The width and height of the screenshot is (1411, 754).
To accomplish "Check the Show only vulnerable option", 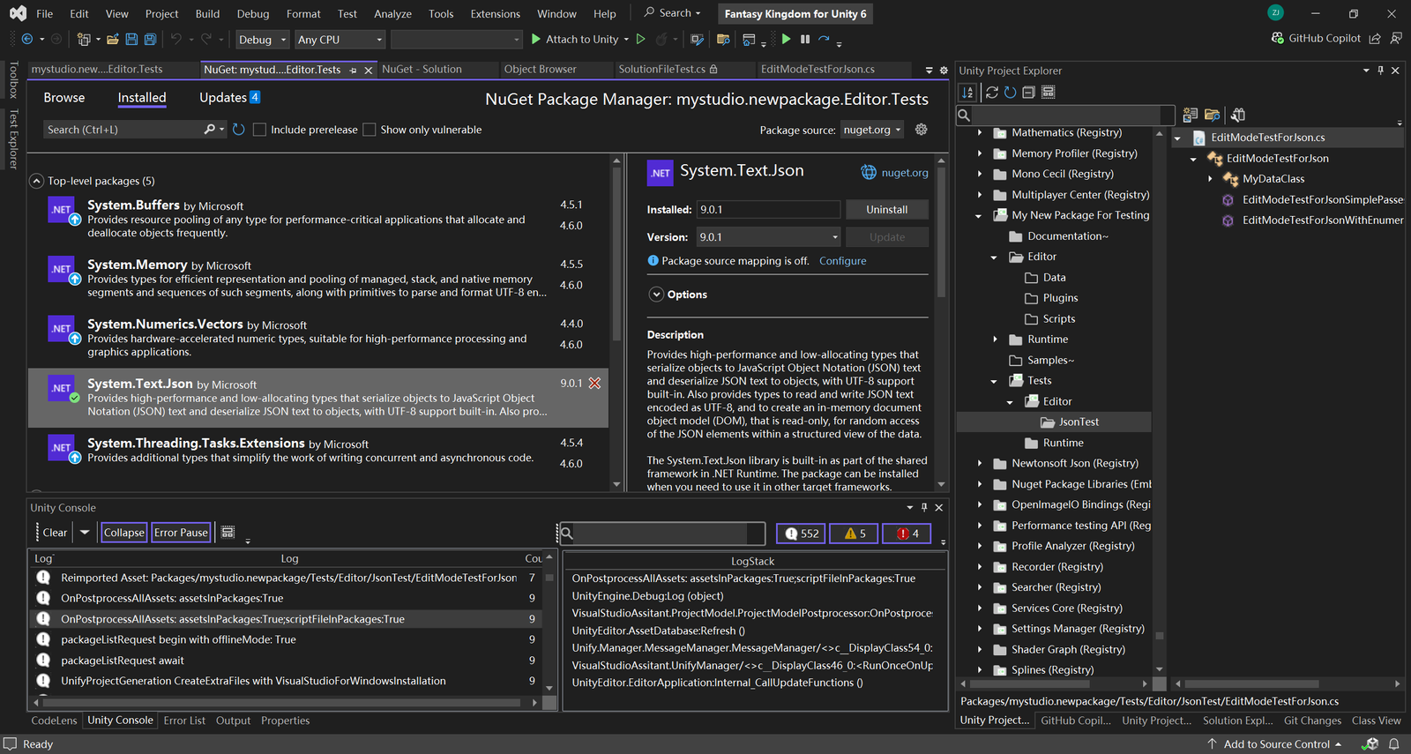I will tap(370, 130).
